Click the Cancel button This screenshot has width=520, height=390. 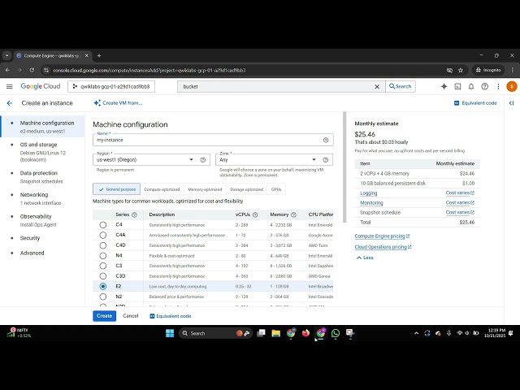pyautogui.click(x=130, y=316)
